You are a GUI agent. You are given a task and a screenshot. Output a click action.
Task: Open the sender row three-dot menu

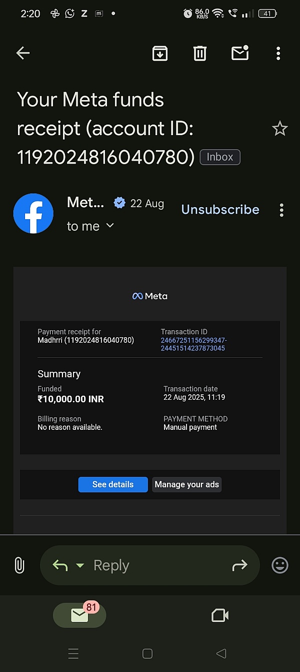[x=281, y=210]
